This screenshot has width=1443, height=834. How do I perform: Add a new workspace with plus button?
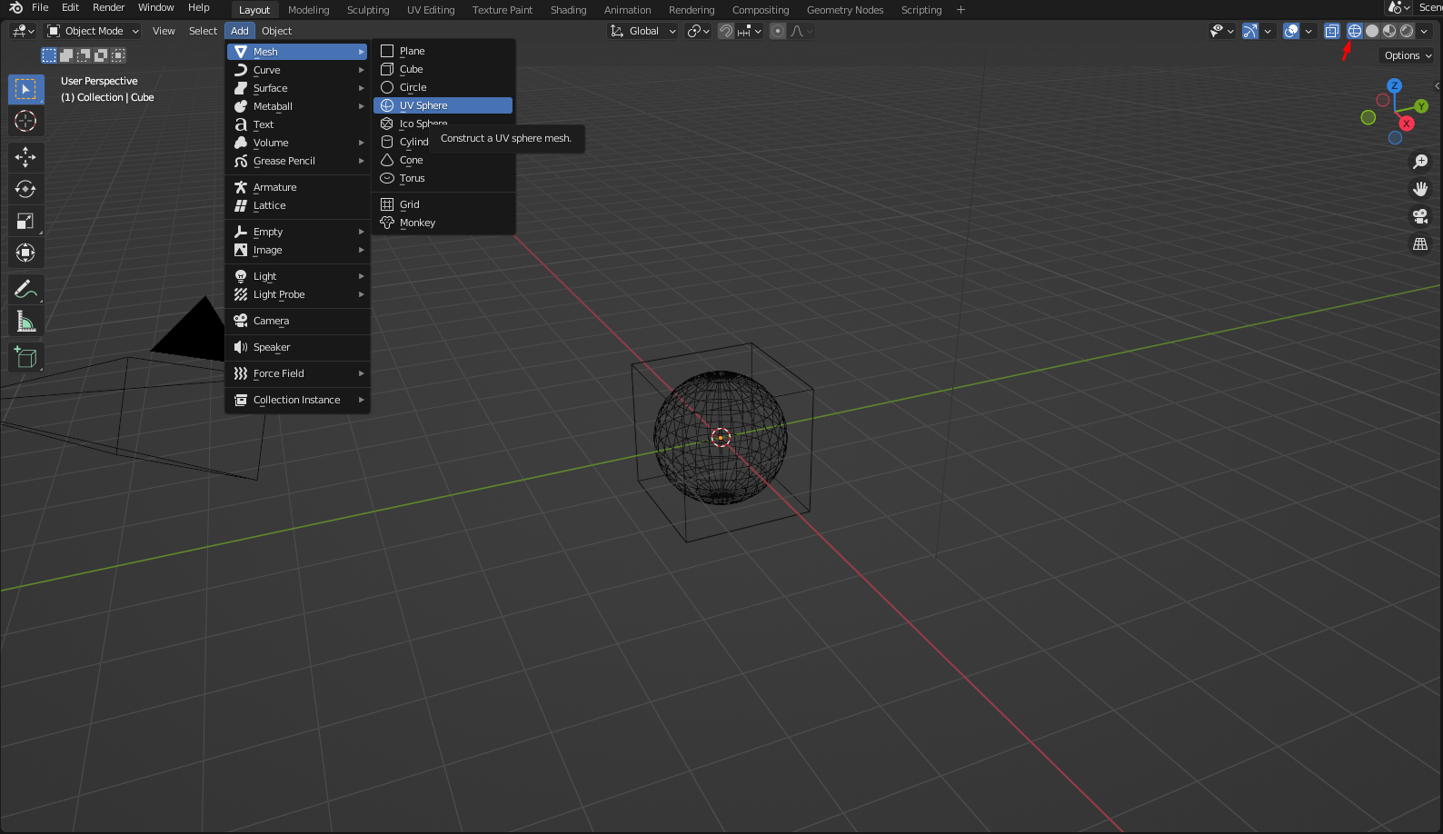[960, 10]
